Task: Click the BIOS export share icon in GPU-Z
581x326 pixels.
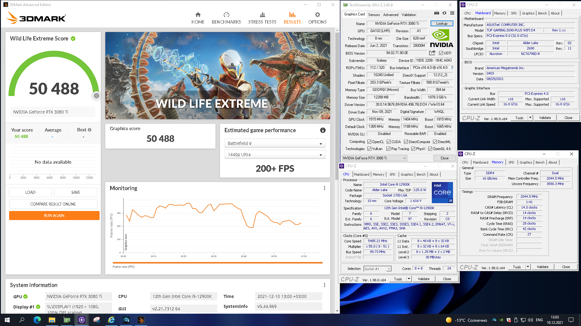Action: pyautogui.click(x=432, y=53)
